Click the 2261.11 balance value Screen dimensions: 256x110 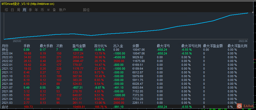coord(138,103)
